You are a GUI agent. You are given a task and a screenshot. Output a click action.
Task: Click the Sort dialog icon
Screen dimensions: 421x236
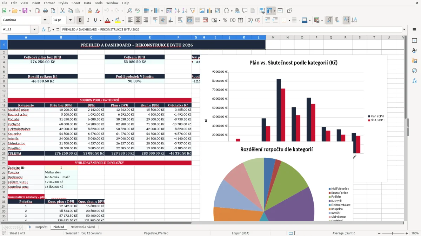coord(169,11)
